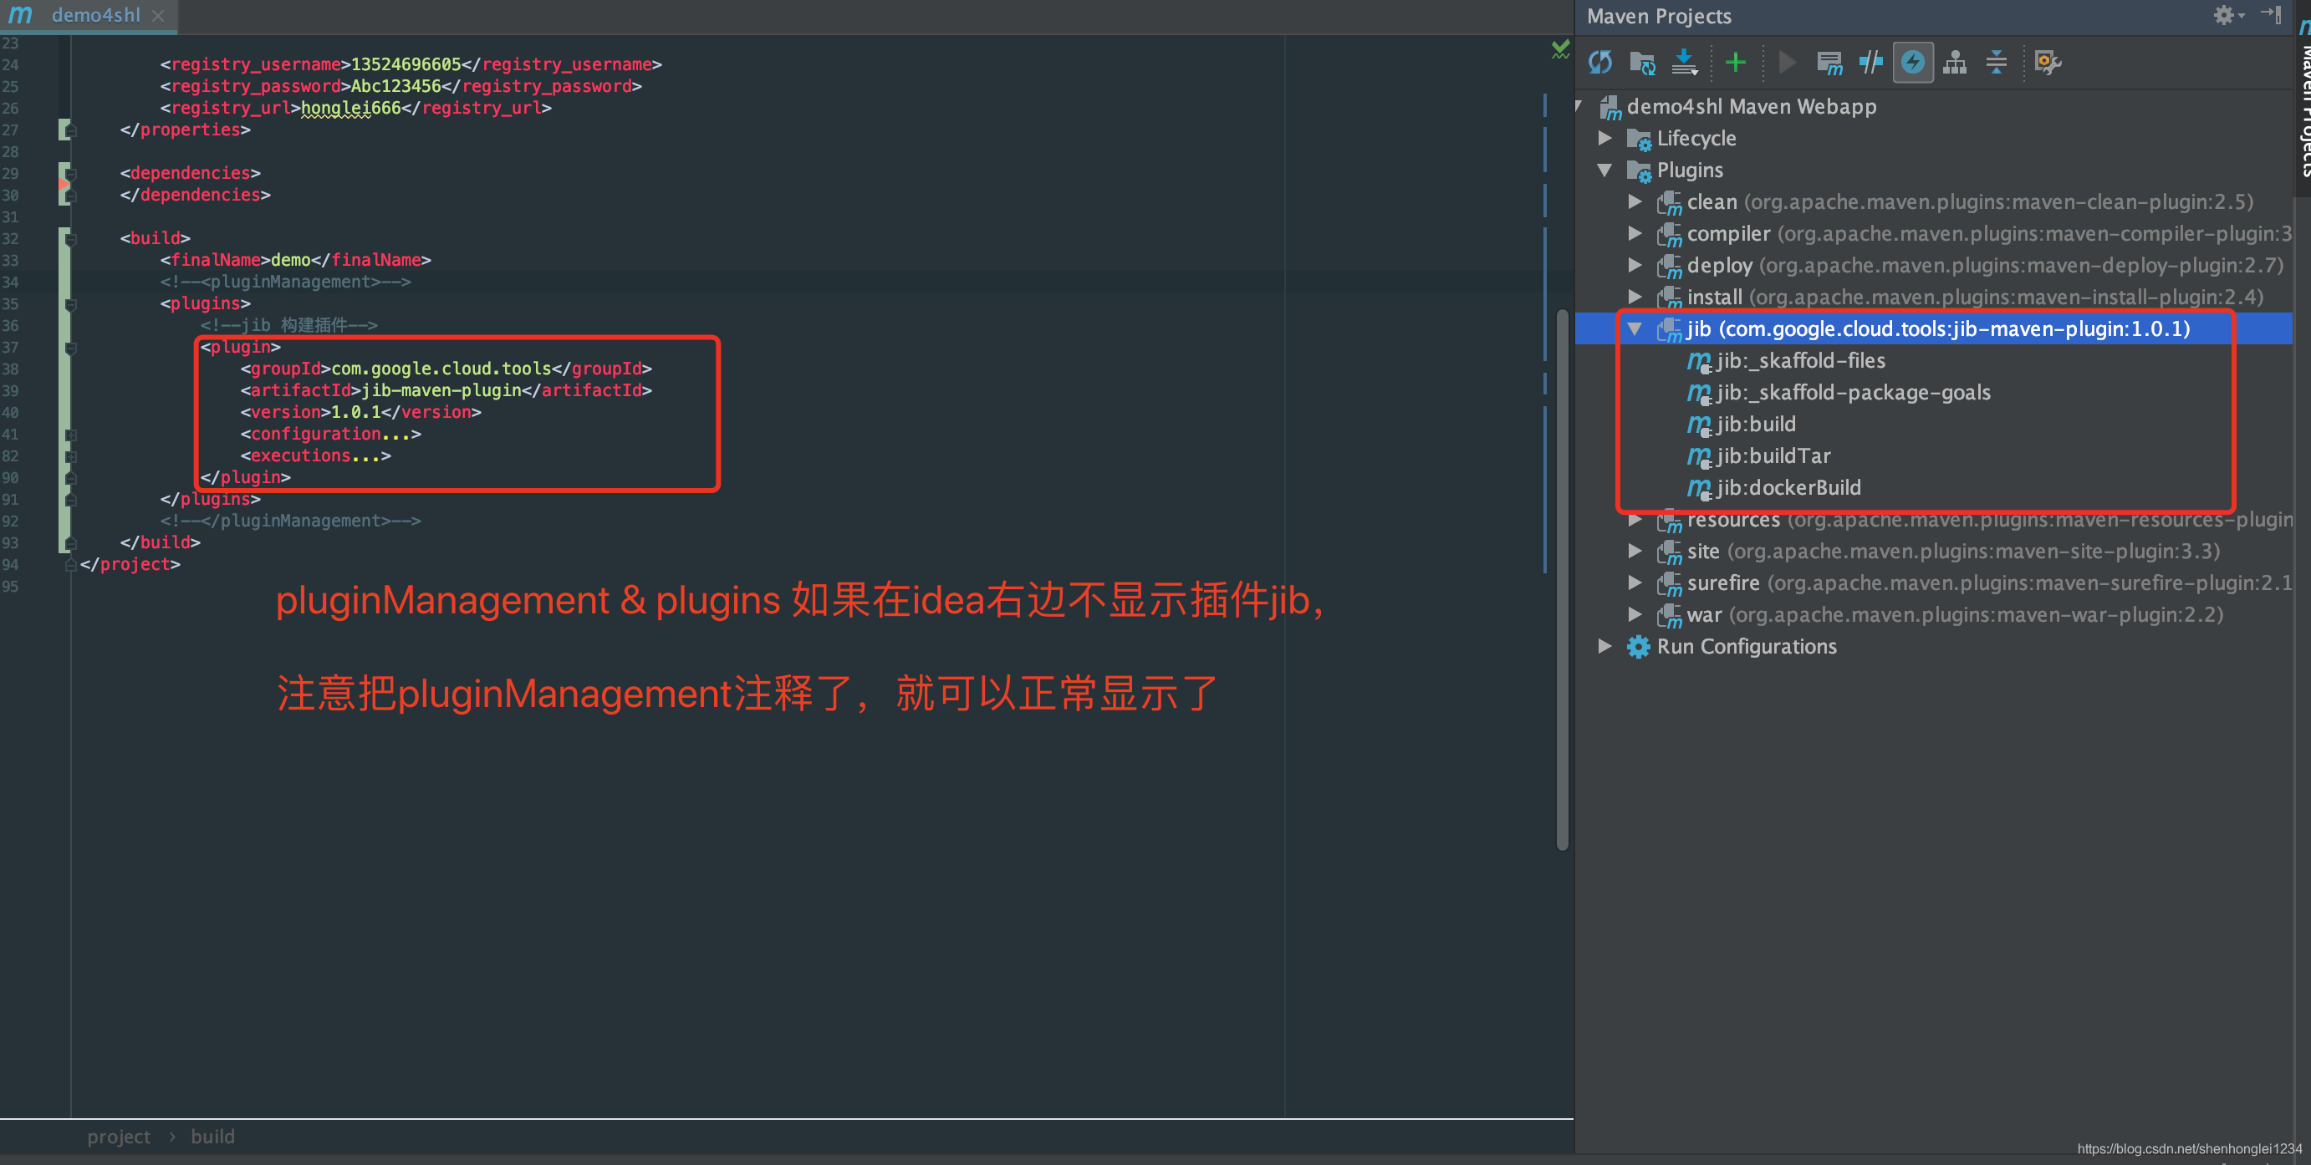Toggle fold marker at plugins tag line 35
This screenshot has height=1165, width=2311.
[71, 304]
